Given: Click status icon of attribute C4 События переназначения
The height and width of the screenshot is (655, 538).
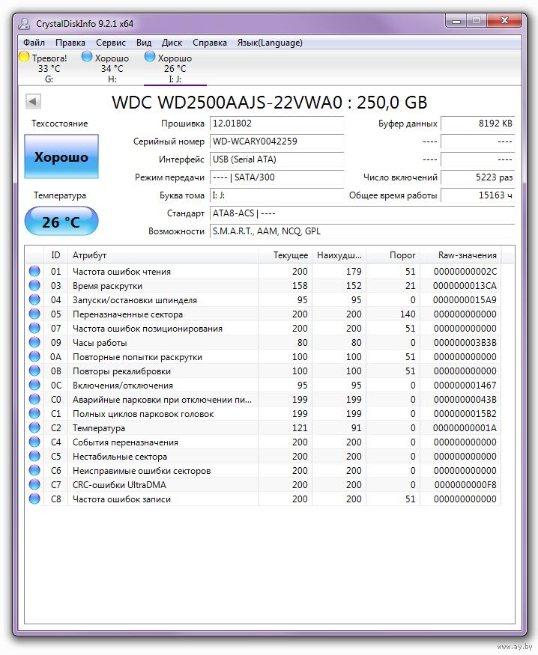Looking at the screenshot, I should click(x=34, y=442).
